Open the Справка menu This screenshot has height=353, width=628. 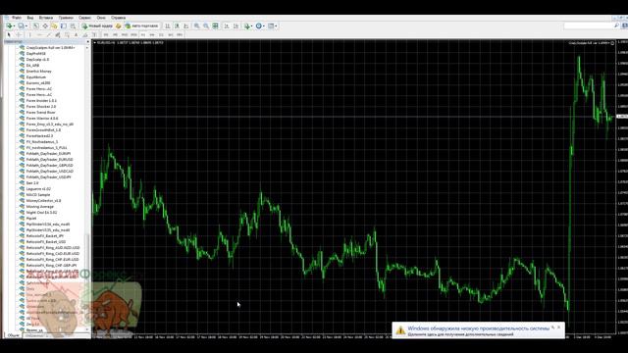click(118, 18)
